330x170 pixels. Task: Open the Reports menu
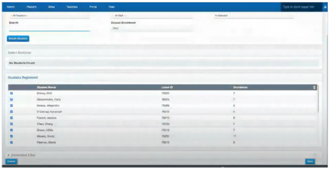pyautogui.click(x=32, y=7)
